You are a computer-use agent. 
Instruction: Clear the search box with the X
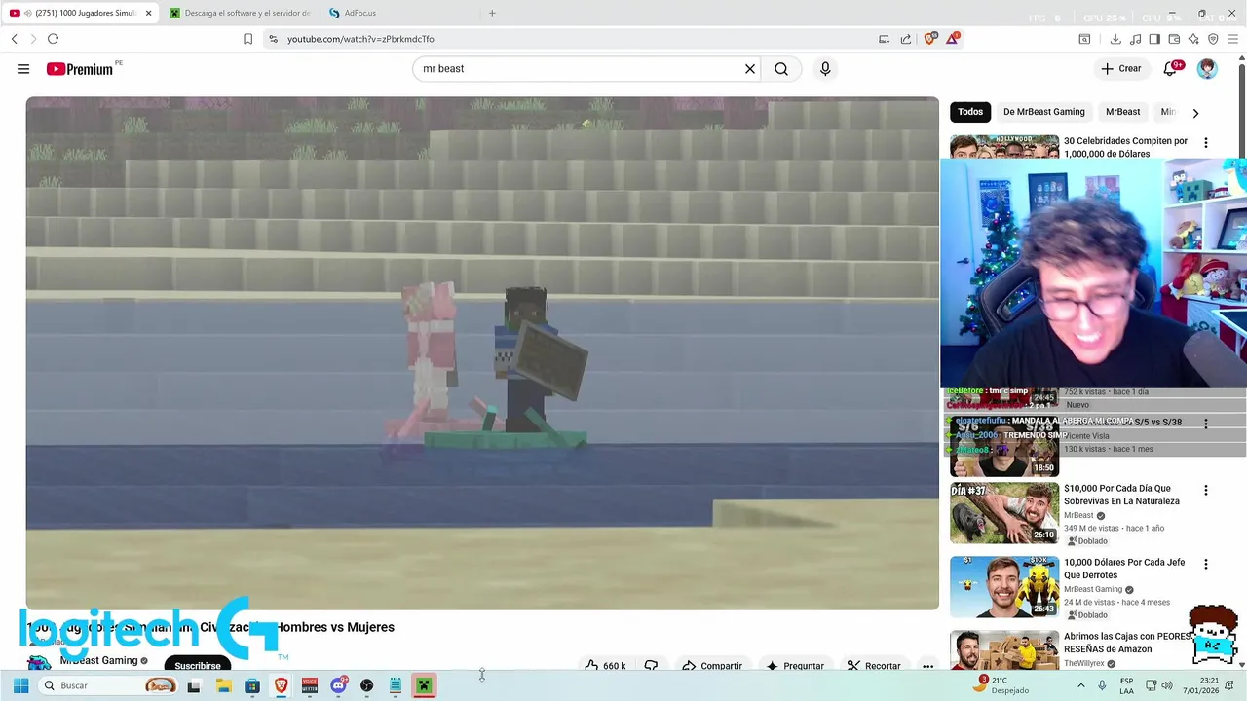point(750,69)
